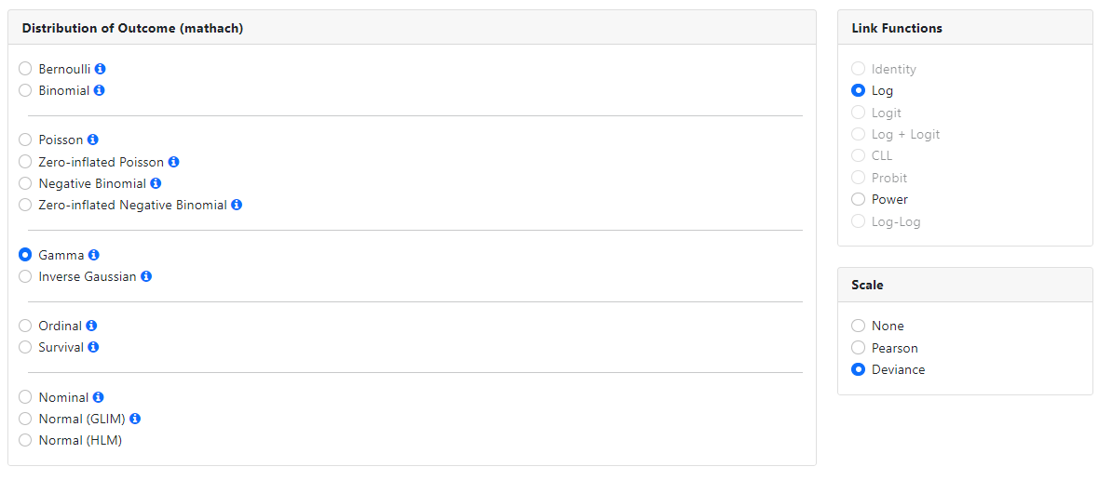Choose Poisson as outcome distribution
This screenshot has width=1112, height=480.
pyautogui.click(x=25, y=140)
